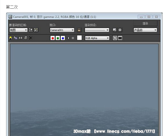Click the Auto Region Selected icon
Image resolution: width=163 pixels, height=136 pixels.
tap(36, 30)
